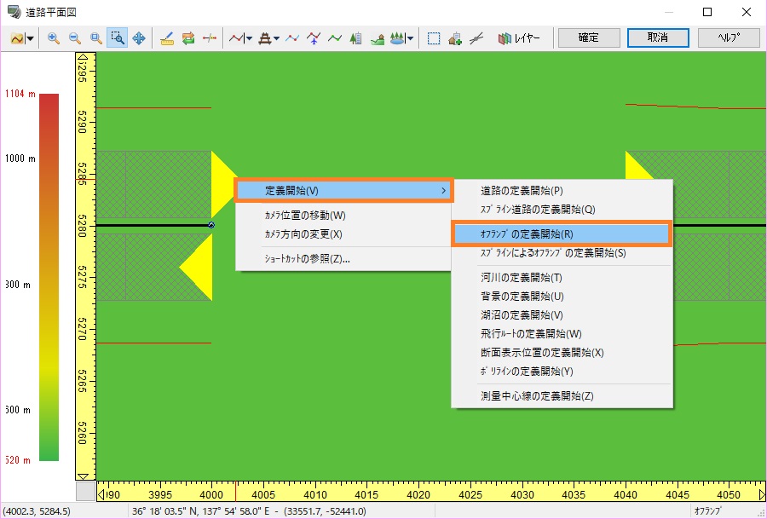
Task: Open the レイヤー layers panel
Action: coord(519,38)
